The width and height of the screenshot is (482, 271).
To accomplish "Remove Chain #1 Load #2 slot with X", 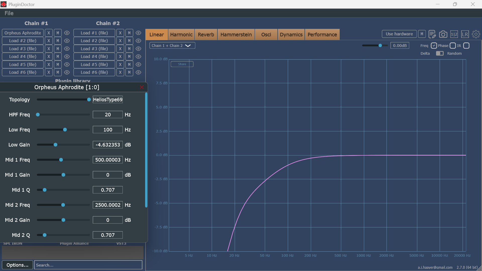I will click(49, 41).
